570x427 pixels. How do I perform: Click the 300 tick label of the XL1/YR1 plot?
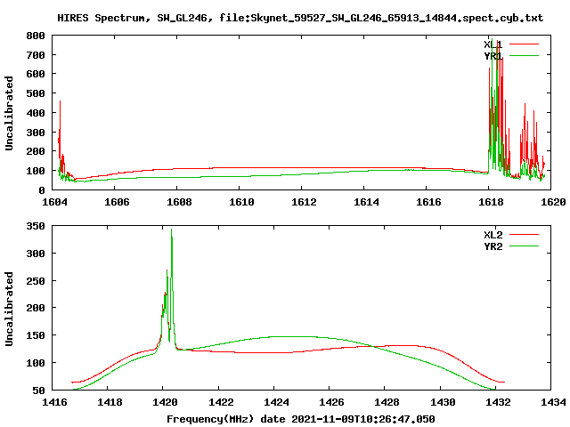click(x=36, y=133)
